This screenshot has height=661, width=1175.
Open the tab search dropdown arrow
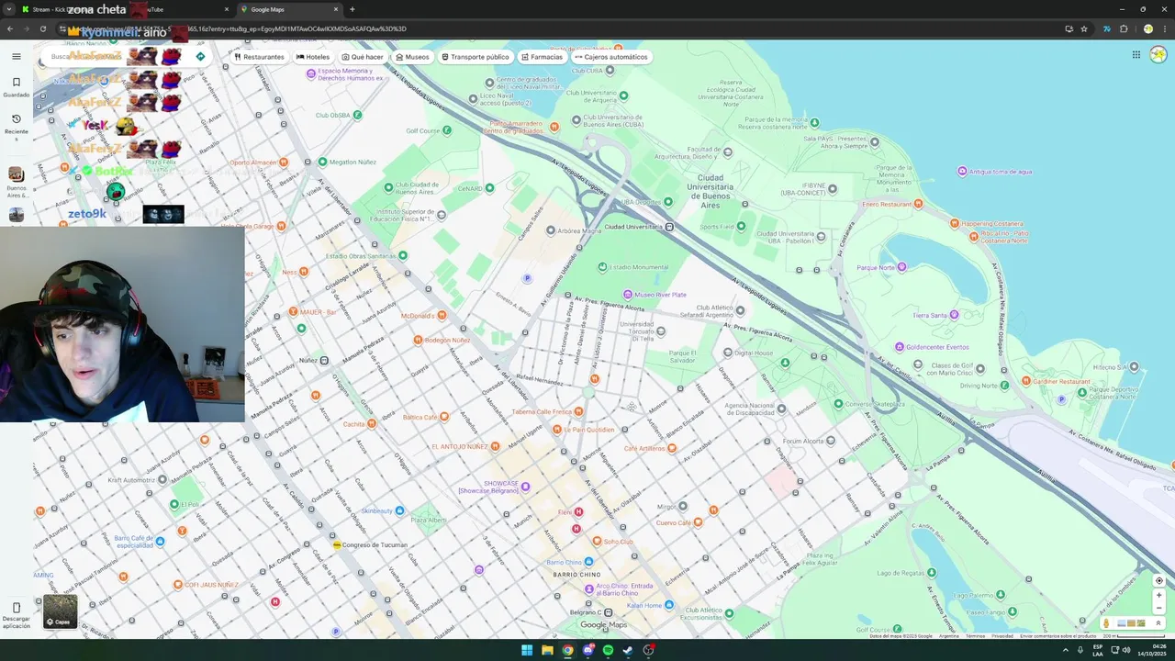tap(11, 9)
